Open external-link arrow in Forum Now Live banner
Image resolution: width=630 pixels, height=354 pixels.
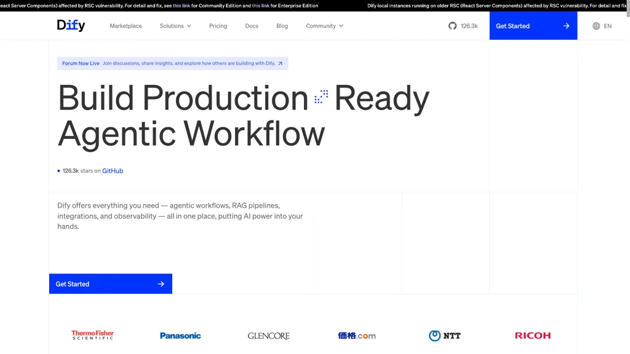[281, 63]
